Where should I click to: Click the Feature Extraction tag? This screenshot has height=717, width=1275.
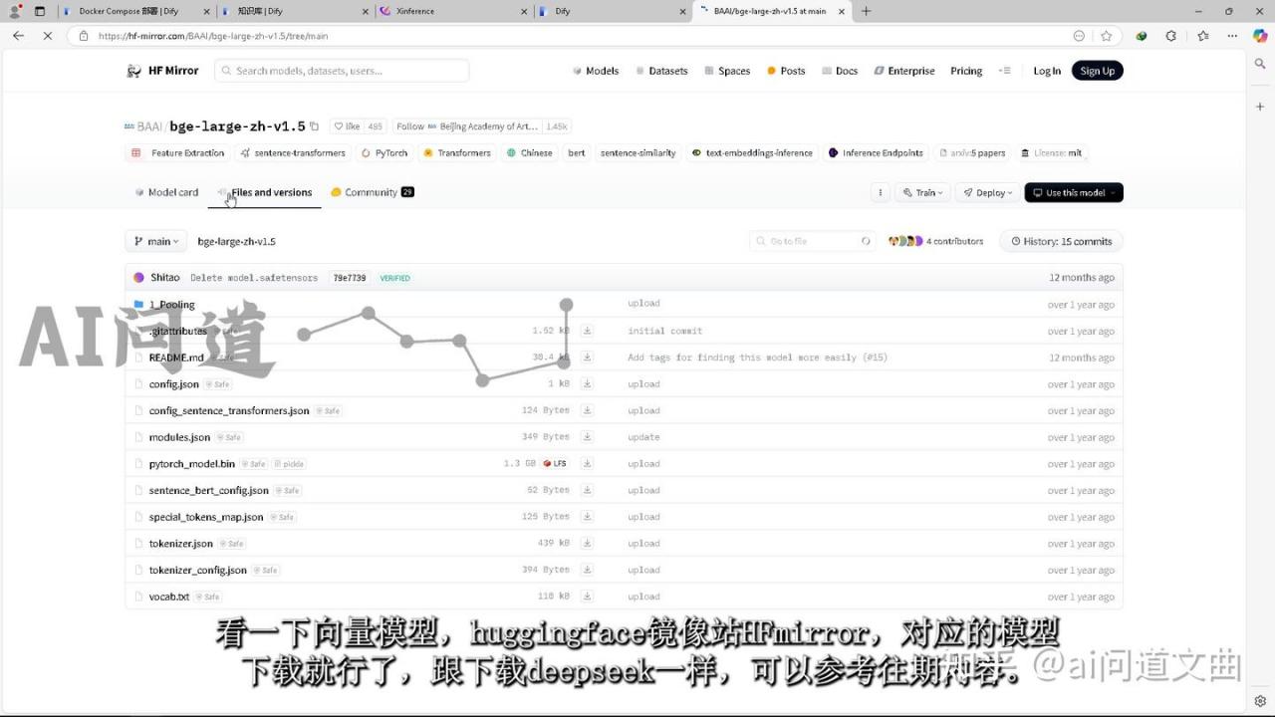tap(178, 153)
